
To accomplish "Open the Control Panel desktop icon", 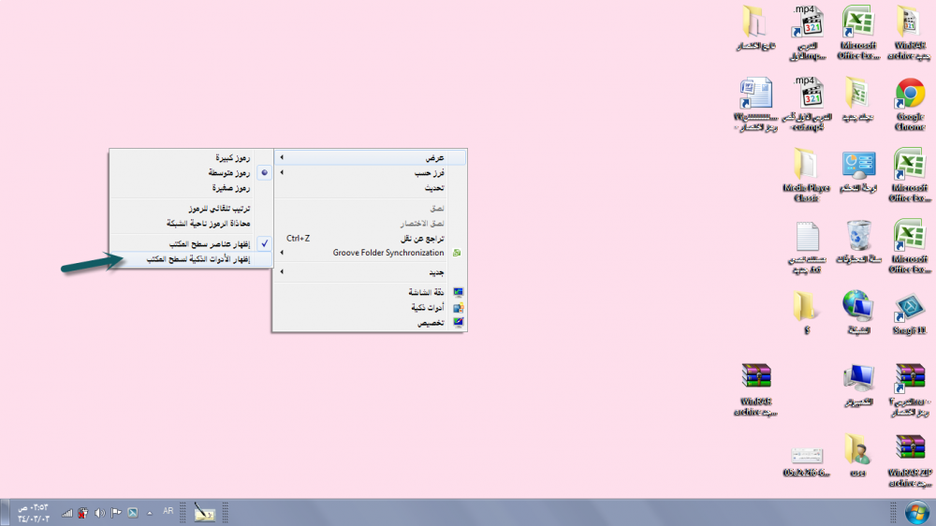I will pos(857,167).
